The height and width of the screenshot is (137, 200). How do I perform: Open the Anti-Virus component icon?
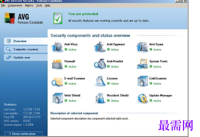[x=57, y=47]
